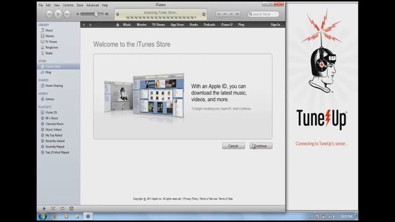The image size is (395, 222).
Task: Open the Podcasts store tab
Action: coord(209,25)
